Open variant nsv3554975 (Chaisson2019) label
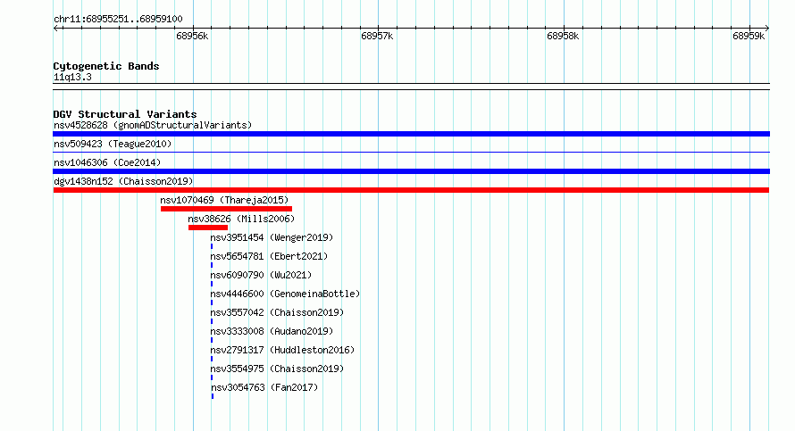 [277, 369]
